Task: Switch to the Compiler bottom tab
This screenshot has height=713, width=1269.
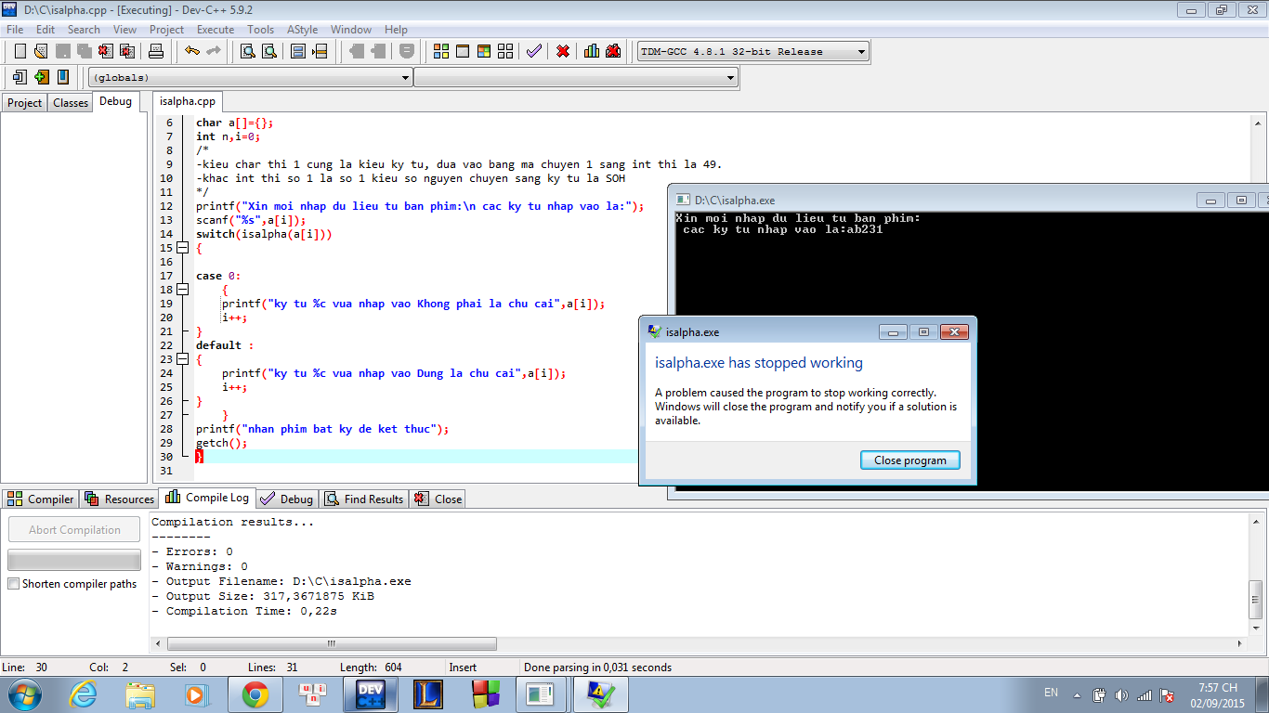Action: [41, 499]
